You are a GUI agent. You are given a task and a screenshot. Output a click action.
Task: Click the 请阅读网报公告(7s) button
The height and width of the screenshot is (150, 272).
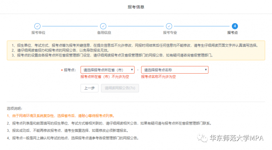[x=120, y=88]
